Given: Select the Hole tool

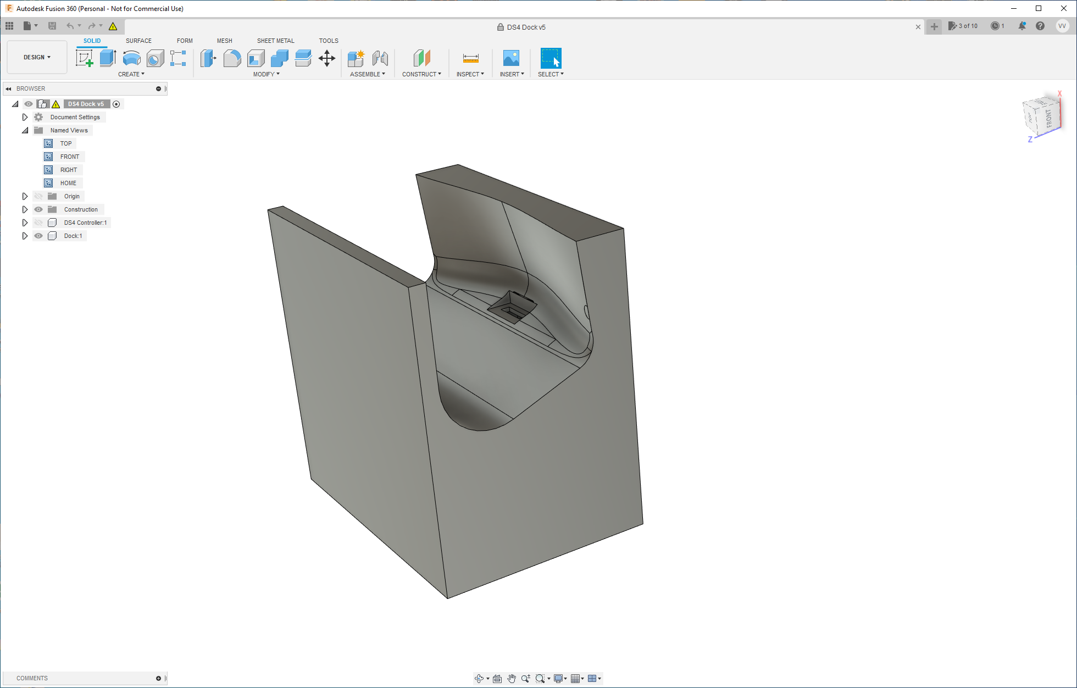Looking at the screenshot, I should pyautogui.click(x=155, y=58).
